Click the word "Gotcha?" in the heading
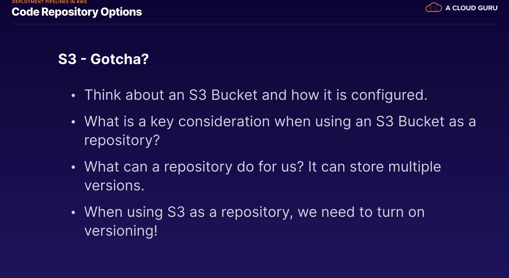Viewport: 509px width, 278px height. 120,59
